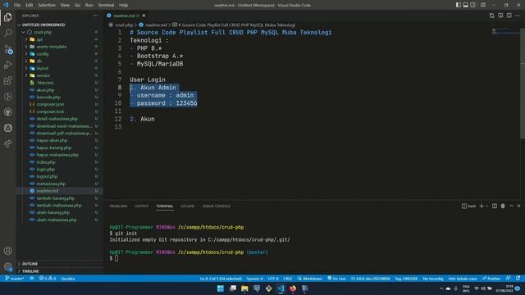Open the Explorer view in the activity bar
Viewport: 525px width, 295px height.
(8, 17)
